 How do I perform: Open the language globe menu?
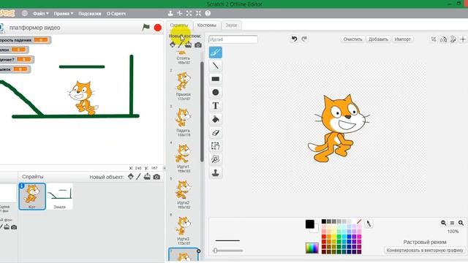coord(25,13)
